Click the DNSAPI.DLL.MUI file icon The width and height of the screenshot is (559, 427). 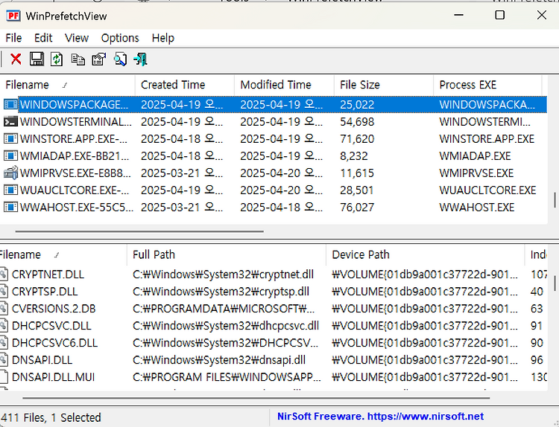(4, 377)
